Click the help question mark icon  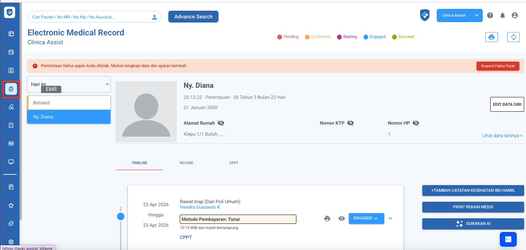coord(490,15)
